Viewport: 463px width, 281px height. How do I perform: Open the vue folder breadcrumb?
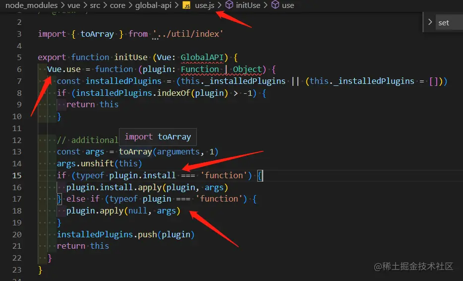coord(74,5)
